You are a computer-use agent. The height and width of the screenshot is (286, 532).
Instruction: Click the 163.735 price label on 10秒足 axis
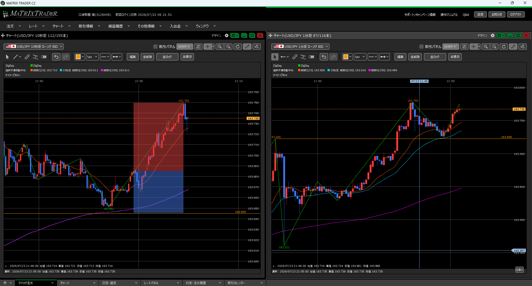(253, 118)
